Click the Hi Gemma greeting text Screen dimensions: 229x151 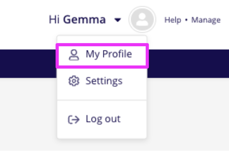pyautogui.click(x=77, y=20)
